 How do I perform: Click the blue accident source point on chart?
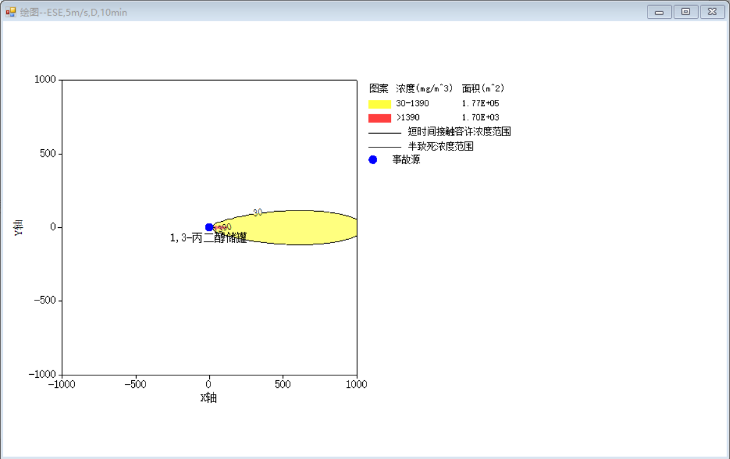point(209,227)
